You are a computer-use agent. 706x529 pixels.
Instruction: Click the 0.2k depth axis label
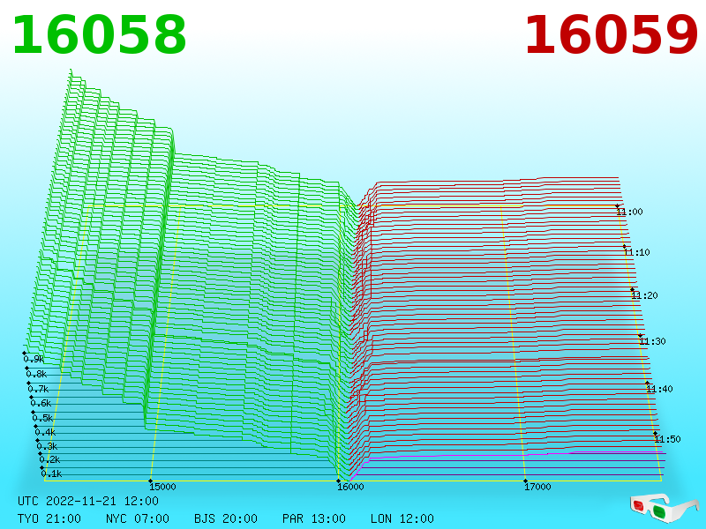(50, 459)
